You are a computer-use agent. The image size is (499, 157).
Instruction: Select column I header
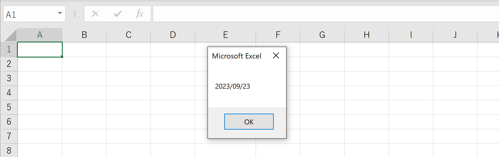point(411,35)
